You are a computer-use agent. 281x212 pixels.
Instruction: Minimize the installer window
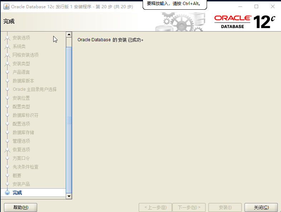[240, 7]
